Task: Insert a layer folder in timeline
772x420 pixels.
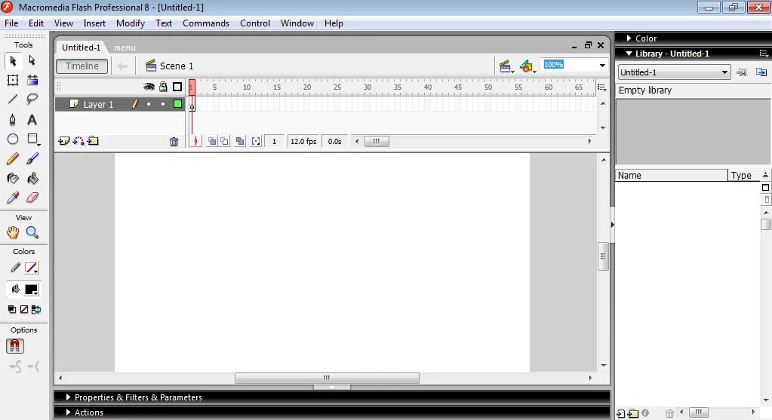Action: click(x=93, y=141)
